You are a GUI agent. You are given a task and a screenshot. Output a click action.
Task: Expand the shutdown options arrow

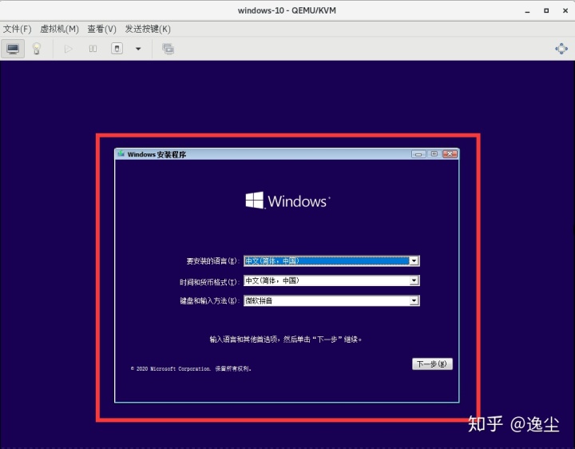(x=138, y=49)
